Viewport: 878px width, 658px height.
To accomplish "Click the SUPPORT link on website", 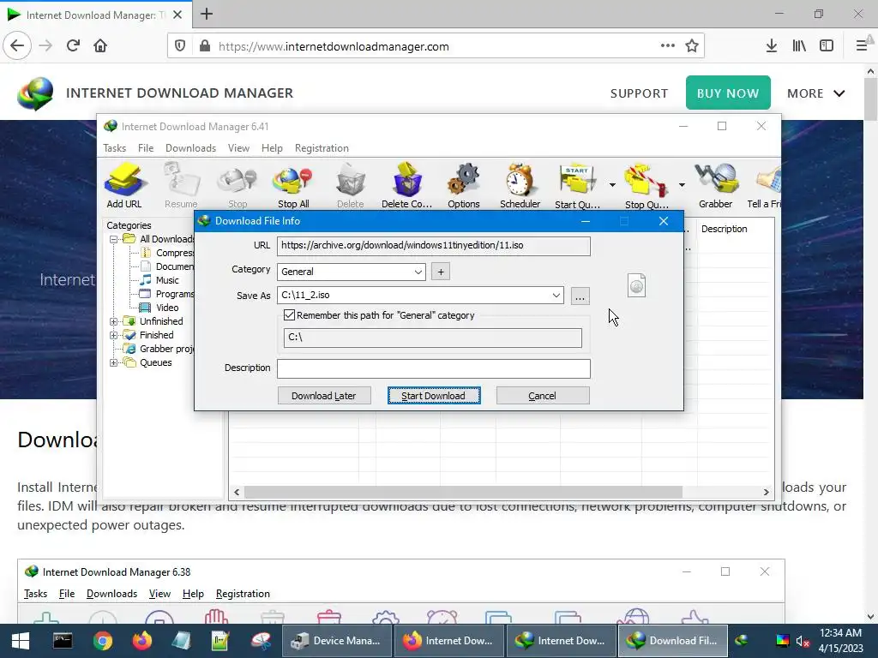I will pyautogui.click(x=639, y=93).
